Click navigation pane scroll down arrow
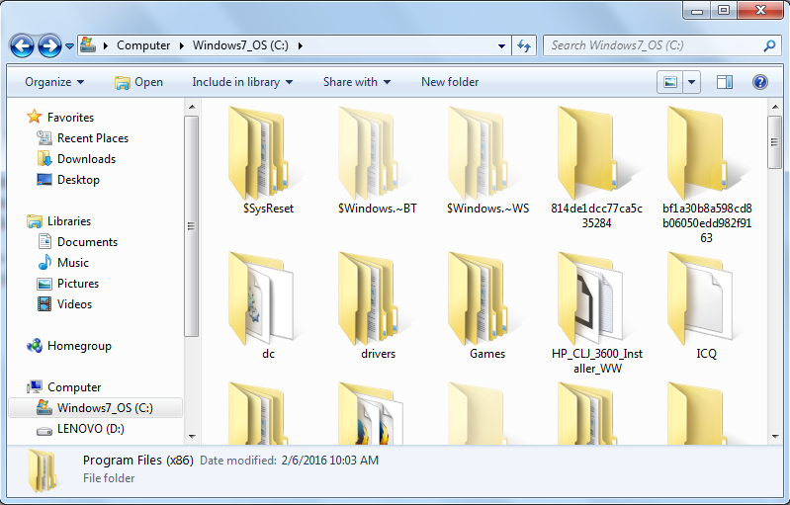Screen dimensions: 790x505 [x=192, y=437]
